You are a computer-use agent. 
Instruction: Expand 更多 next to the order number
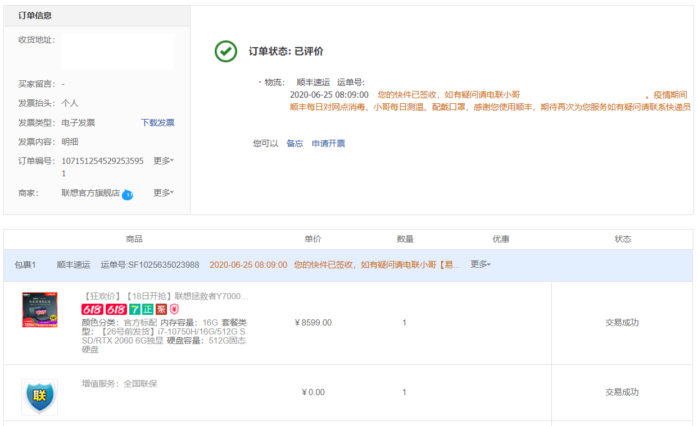(x=164, y=161)
